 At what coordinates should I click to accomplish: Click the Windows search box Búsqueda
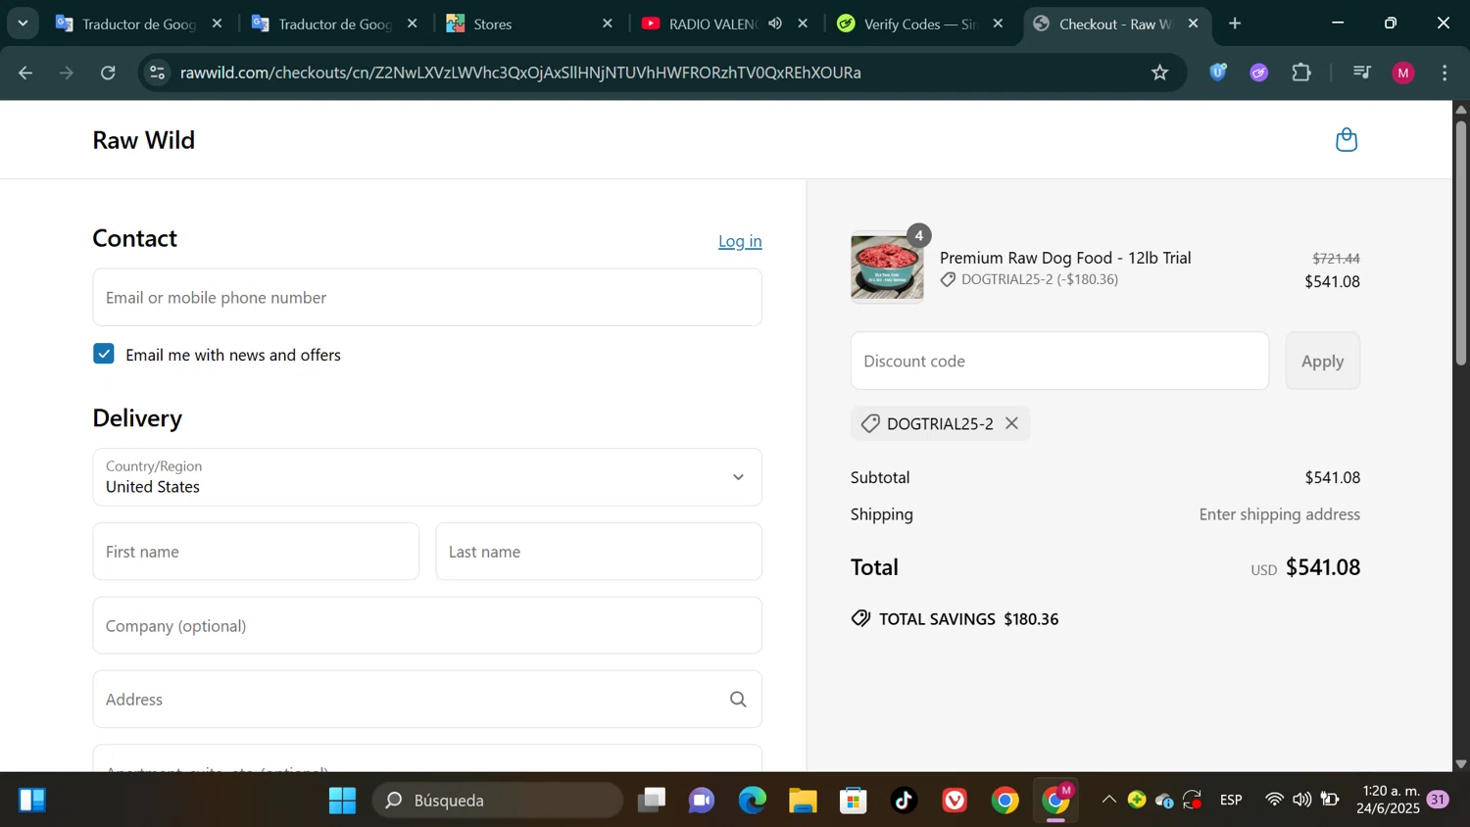[x=498, y=801]
